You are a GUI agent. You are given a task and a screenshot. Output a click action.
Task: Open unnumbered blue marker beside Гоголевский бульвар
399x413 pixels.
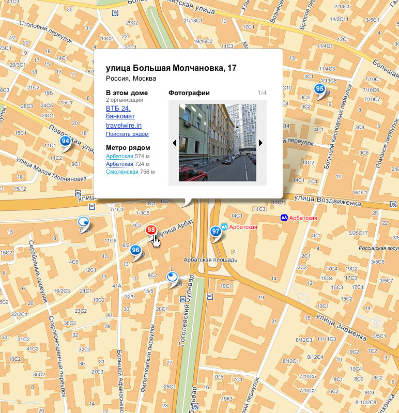tap(173, 278)
